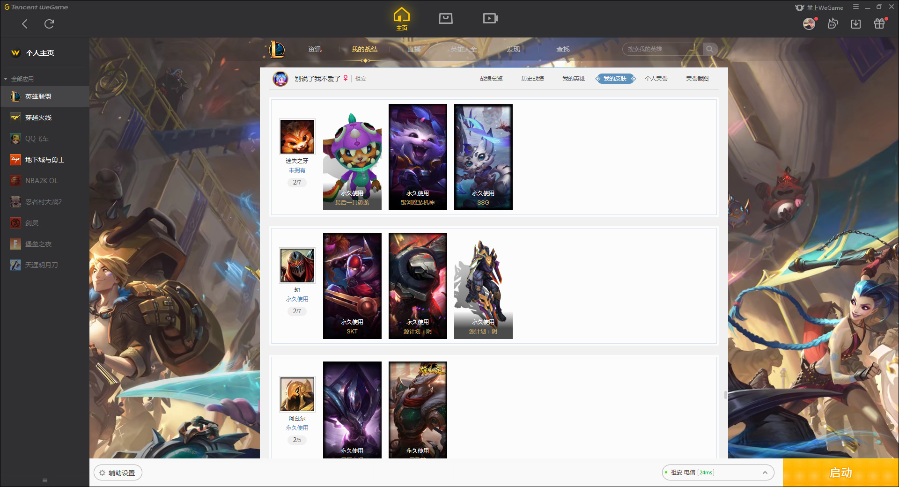The height and width of the screenshot is (487, 899).
Task: Click the search magnifier button
Action: pos(710,49)
